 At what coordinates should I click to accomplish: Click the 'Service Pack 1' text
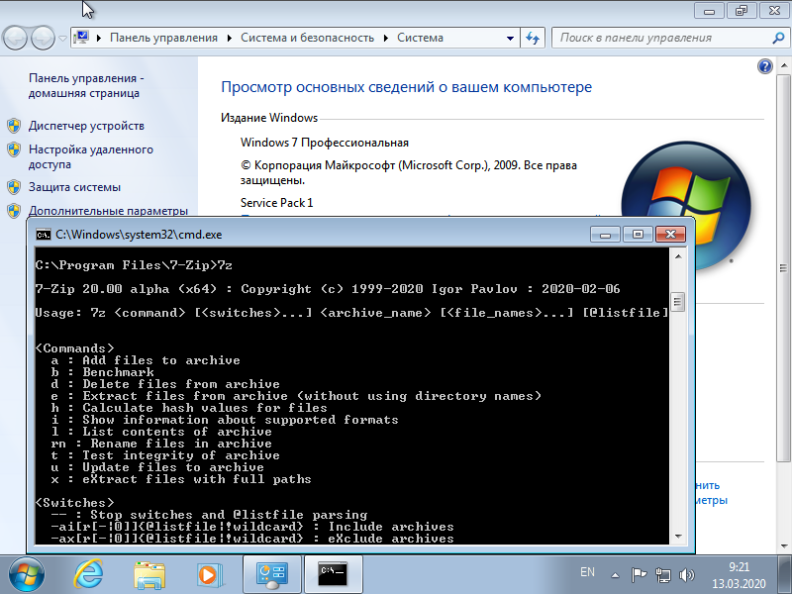point(277,203)
